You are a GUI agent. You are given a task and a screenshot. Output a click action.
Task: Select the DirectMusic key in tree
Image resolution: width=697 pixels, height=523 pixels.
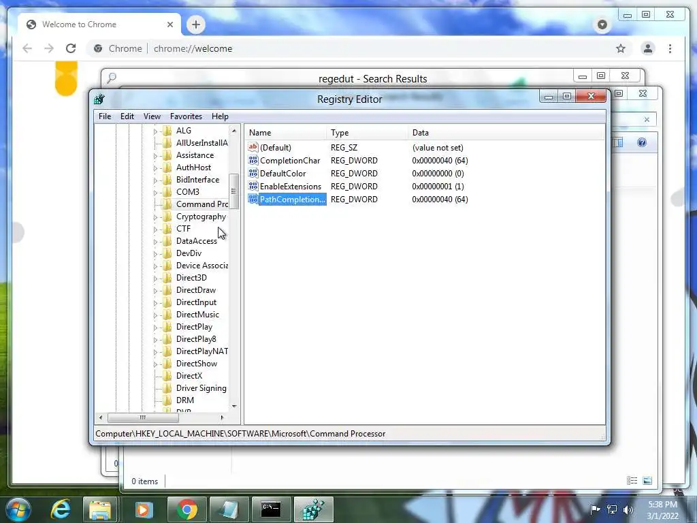point(198,315)
